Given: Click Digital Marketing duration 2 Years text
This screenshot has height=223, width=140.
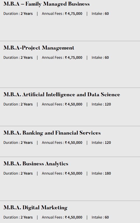Looking at the screenshot, I should pos(27,217).
